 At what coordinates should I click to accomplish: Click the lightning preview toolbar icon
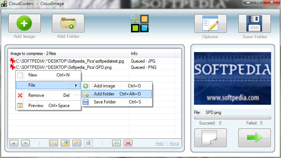77,143
